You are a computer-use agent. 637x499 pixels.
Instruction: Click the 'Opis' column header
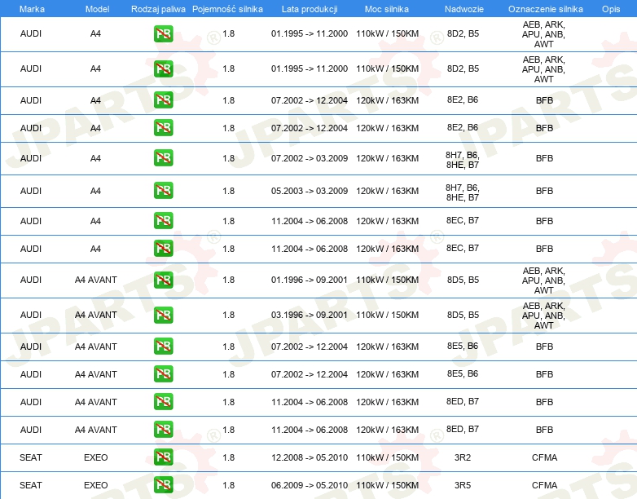click(611, 9)
